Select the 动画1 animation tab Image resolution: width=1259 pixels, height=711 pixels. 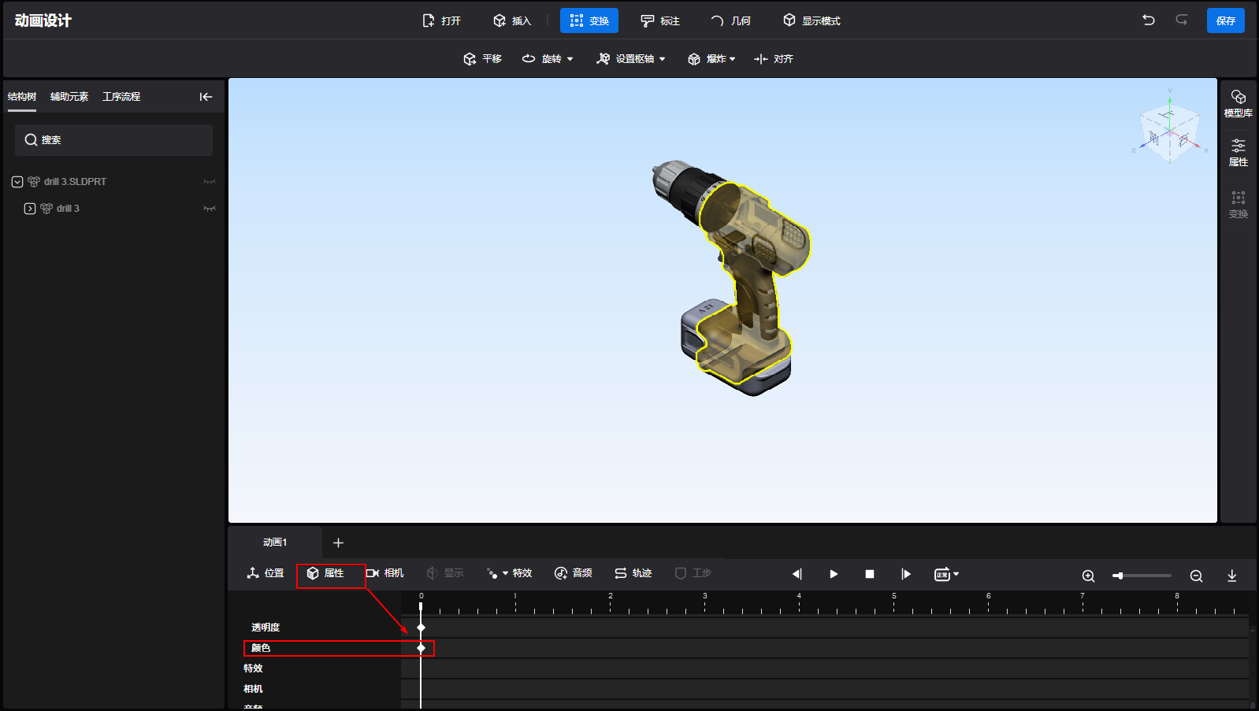[x=275, y=543]
